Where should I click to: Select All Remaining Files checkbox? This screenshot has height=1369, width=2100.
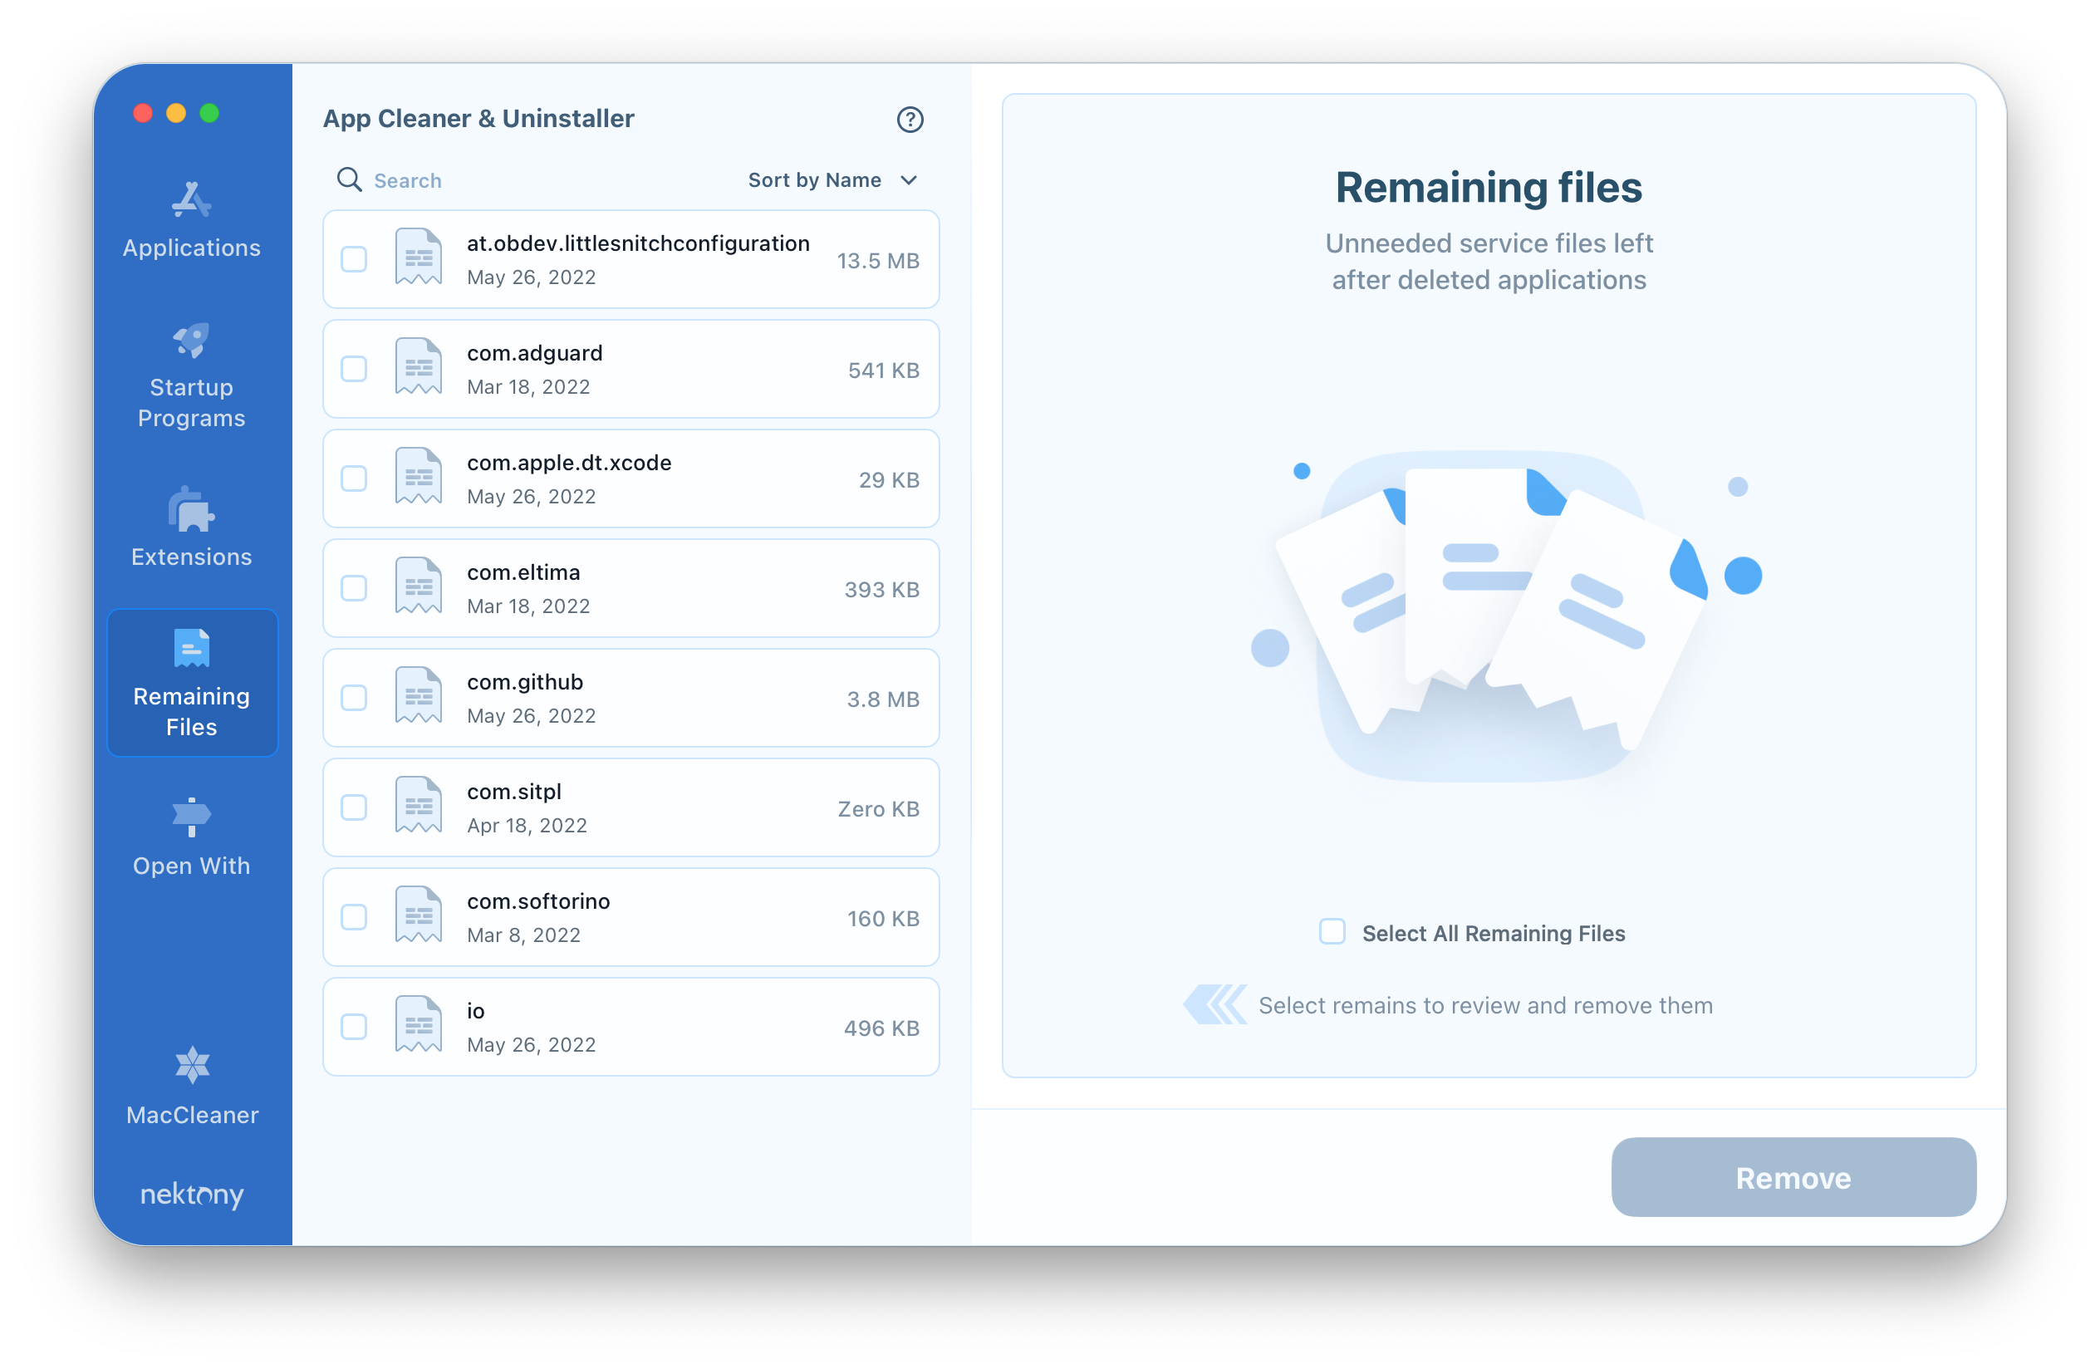pos(1328,933)
